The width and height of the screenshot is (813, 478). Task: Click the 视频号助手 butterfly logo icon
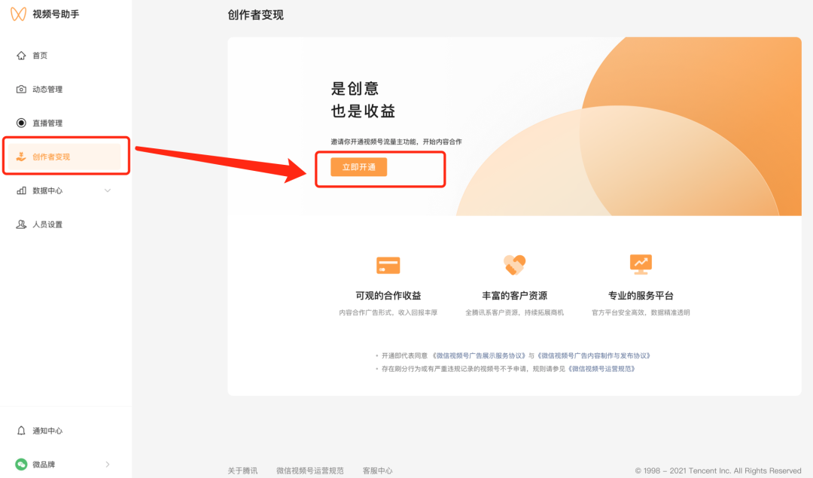pos(18,14)
